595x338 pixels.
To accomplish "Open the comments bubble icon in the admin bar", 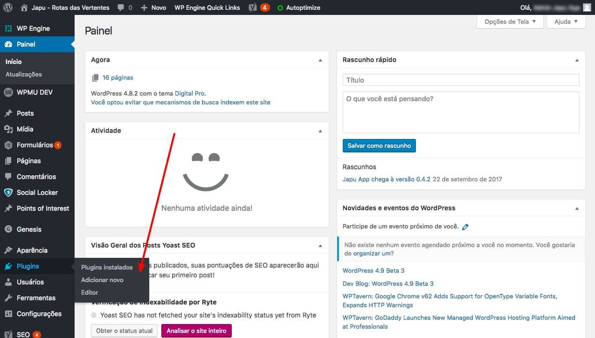I will click(x=121, y=8).
